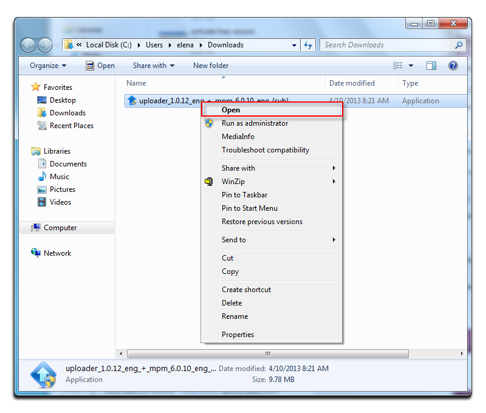The image size is (486, 413).
Task: Open the Organize dropdown menu
Action: click(x=47, y=66)
